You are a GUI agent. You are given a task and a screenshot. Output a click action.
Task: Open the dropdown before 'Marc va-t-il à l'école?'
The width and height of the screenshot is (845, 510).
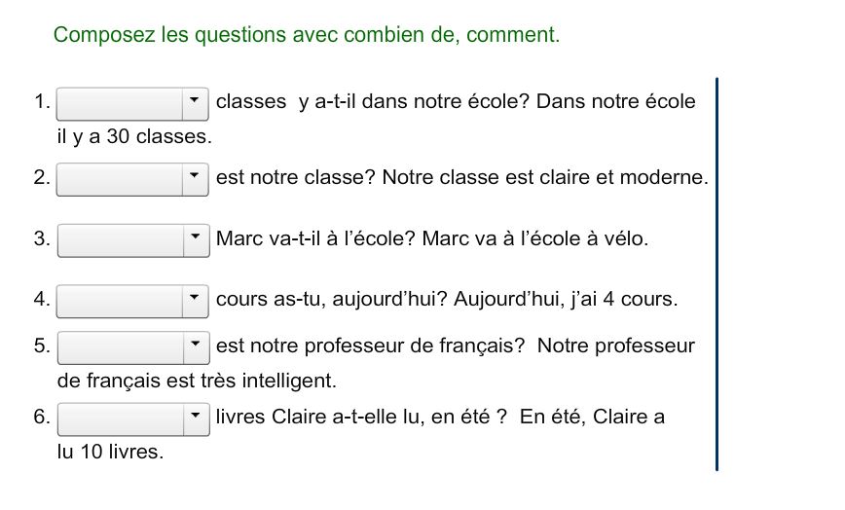(x=133, y=240)
